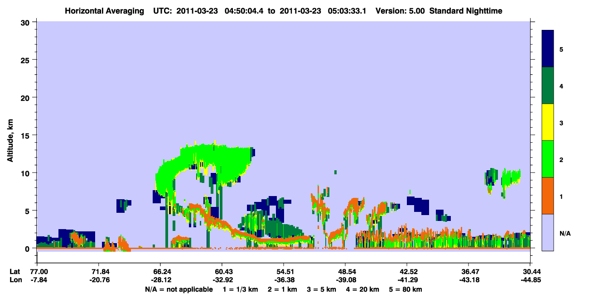Click the small green cloud near 9 km at right
The height and width of the screenshot is (302, 589).
pyautogui.click(x=510, y=177)
